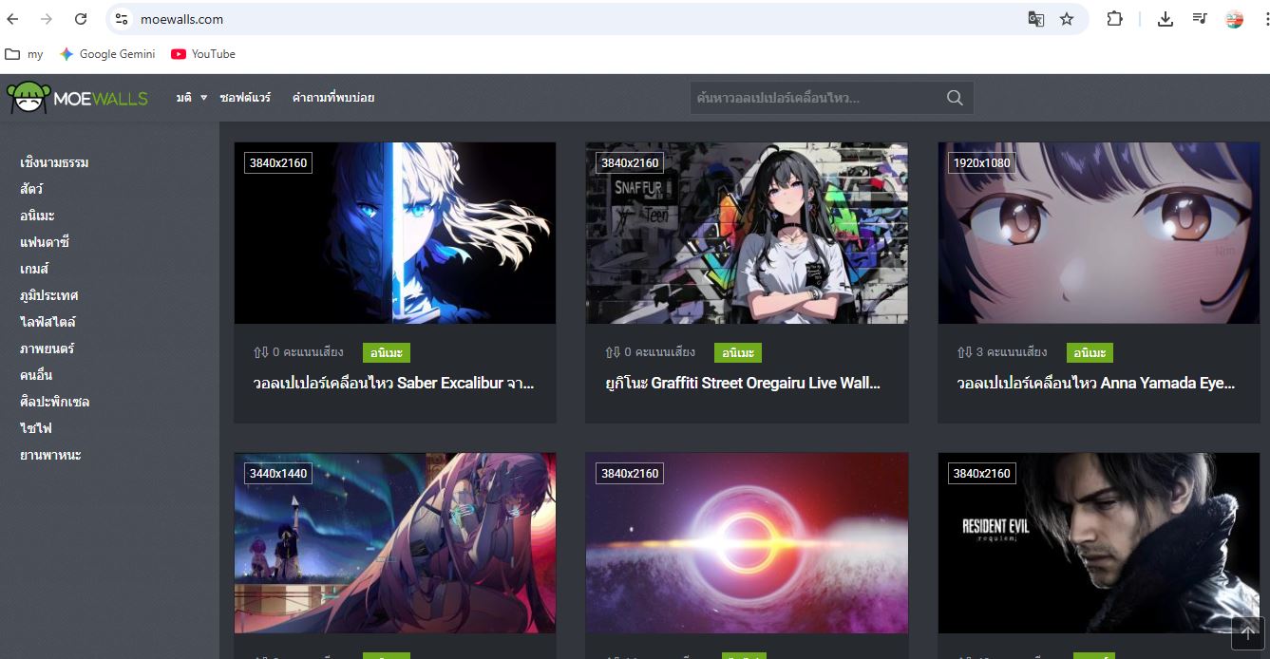Open the Chrome three-dot menu

(x=1267, y=19)
